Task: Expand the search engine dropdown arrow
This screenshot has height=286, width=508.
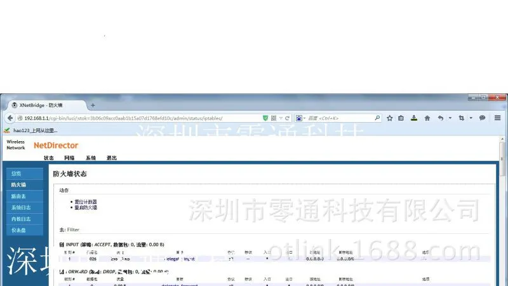Action: (x=304, y=118)
